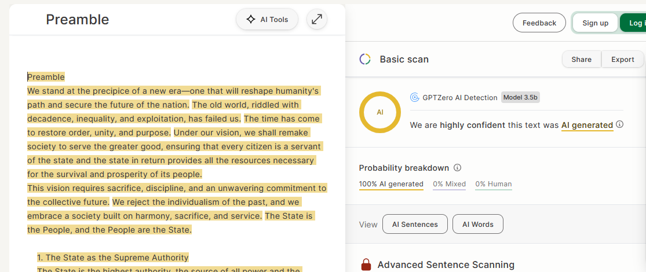Click sentence 'We stand at the precipice'
Screen dimensions: 646x272
173,98
